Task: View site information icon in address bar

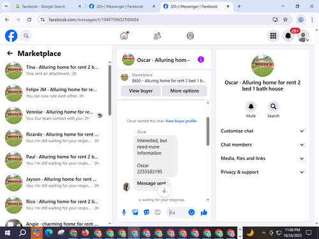Action: pos(43,20)
